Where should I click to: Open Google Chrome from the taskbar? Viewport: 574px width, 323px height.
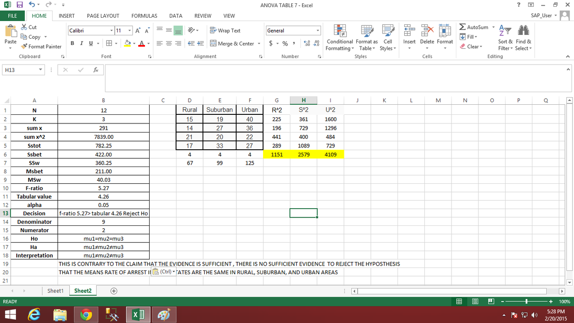(86, 314)
